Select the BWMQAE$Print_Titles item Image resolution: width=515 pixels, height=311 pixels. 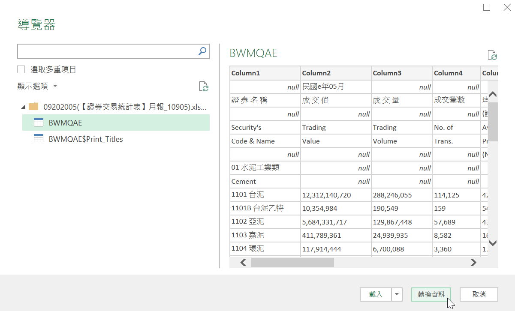(116, 139)
